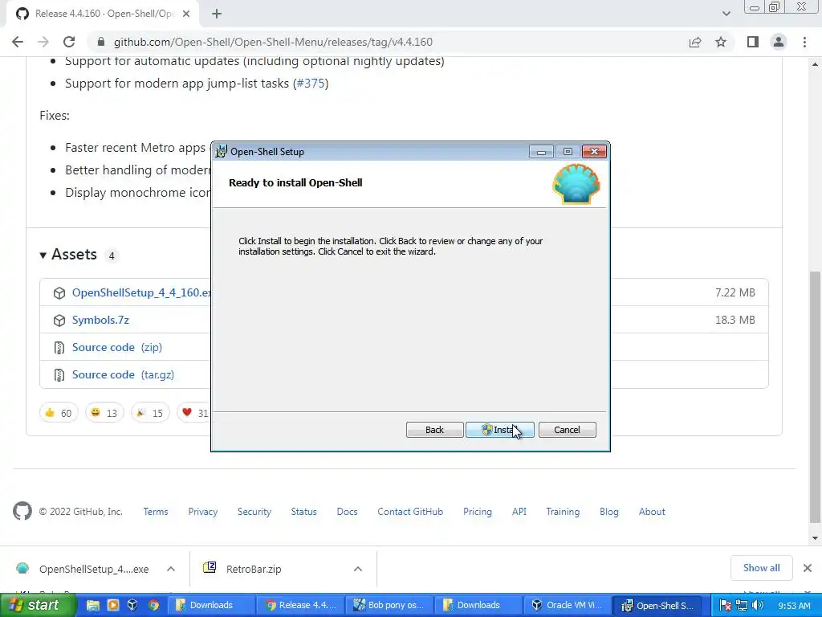Open Contact GitHub footer link

[x=410, y=512]
